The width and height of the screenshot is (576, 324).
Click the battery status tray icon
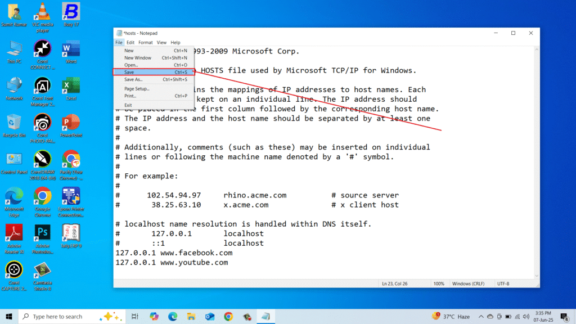point(508,317)
